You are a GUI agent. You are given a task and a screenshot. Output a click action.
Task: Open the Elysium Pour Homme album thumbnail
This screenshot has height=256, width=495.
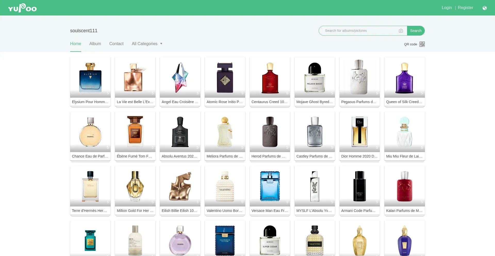point(90,77)
